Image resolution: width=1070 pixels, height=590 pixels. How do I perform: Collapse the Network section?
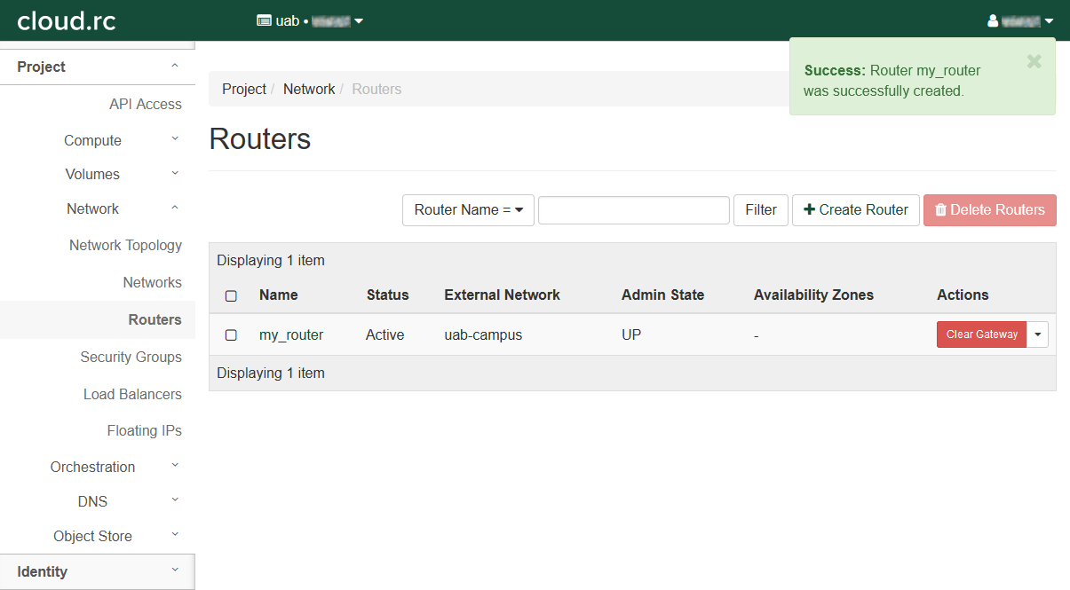point(93,208)
